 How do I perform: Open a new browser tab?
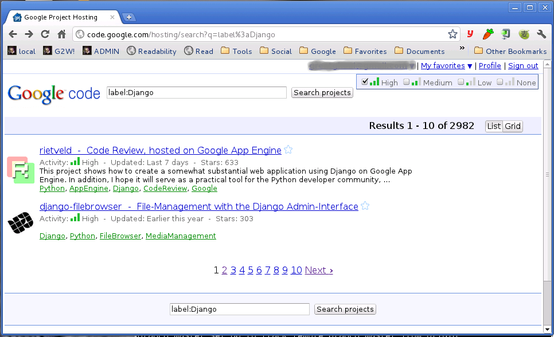click(129, 17)
